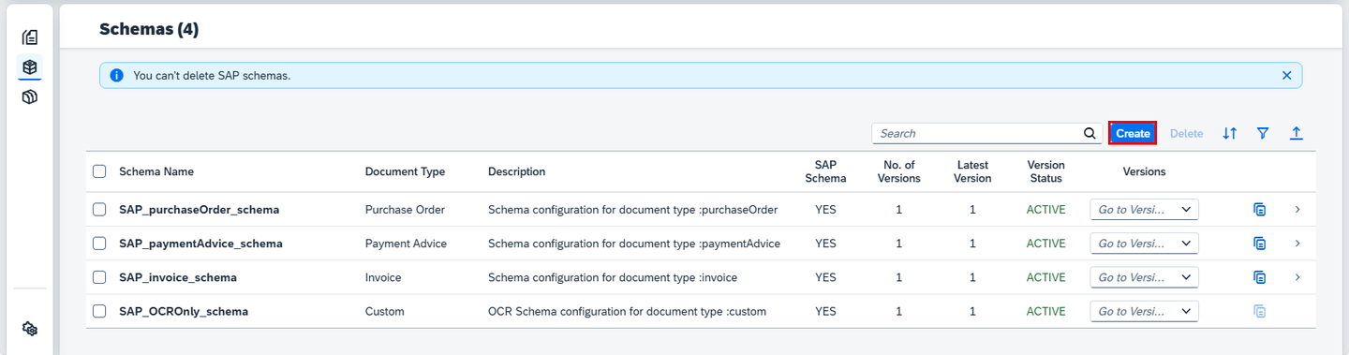Click the disabled copy icon for SAP_OCROnly_schema

point(1260,311)
